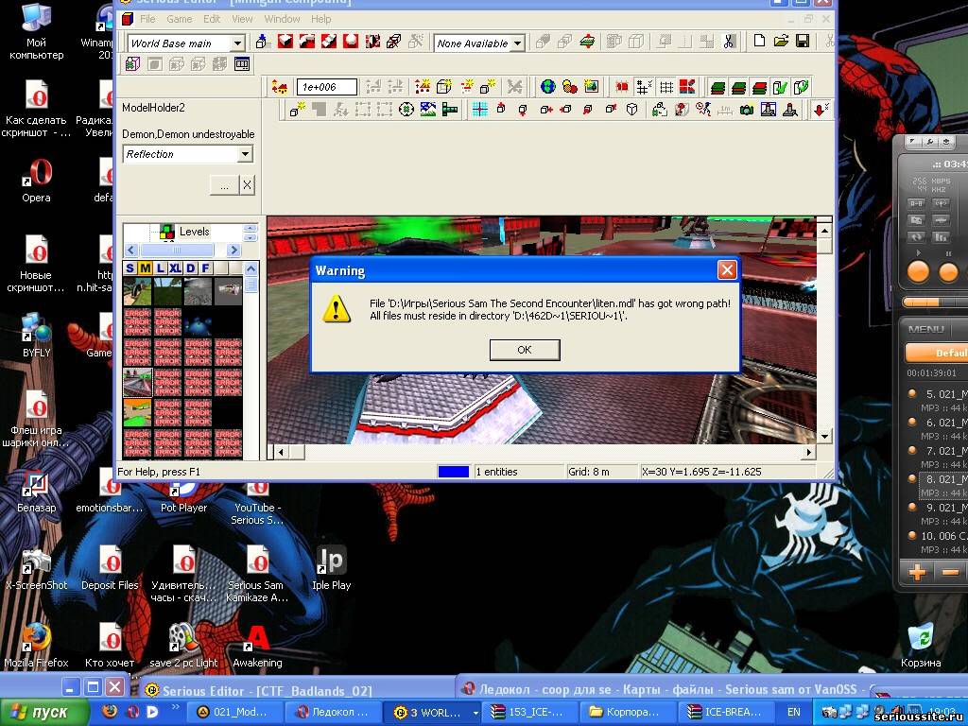
Task: Click the S thumbnail size button
Action: click(x=130, y=268)
